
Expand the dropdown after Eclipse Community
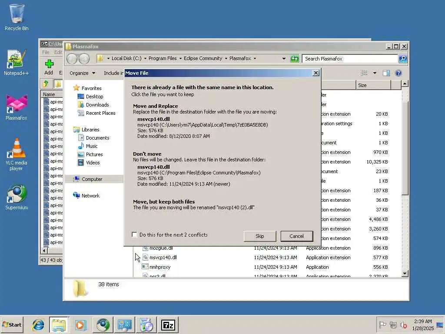[226, 59]
